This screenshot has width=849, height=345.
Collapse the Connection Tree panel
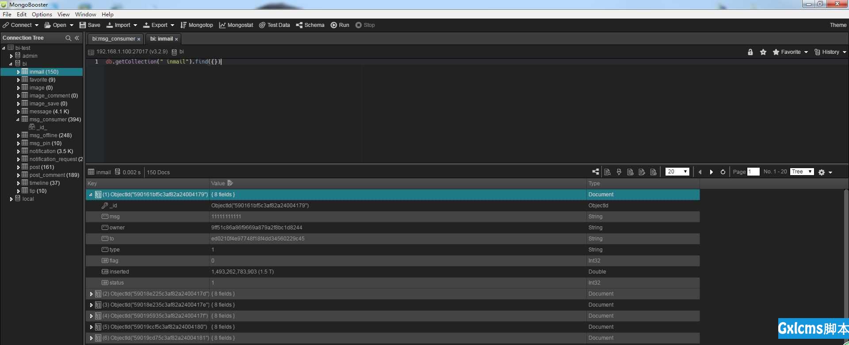[x=77, y=38]
